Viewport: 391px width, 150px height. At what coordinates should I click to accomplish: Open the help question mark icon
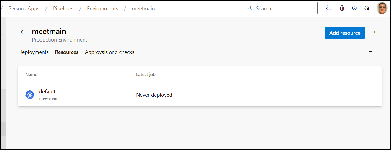[x=354, y=8]
